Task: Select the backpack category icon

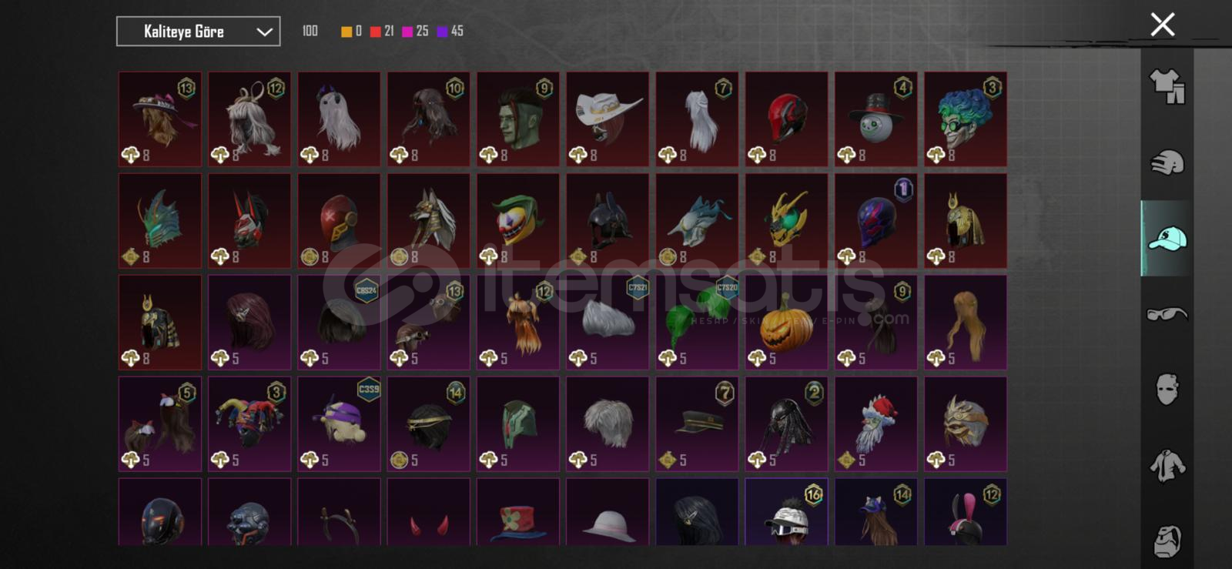Action: [1167, 541]
